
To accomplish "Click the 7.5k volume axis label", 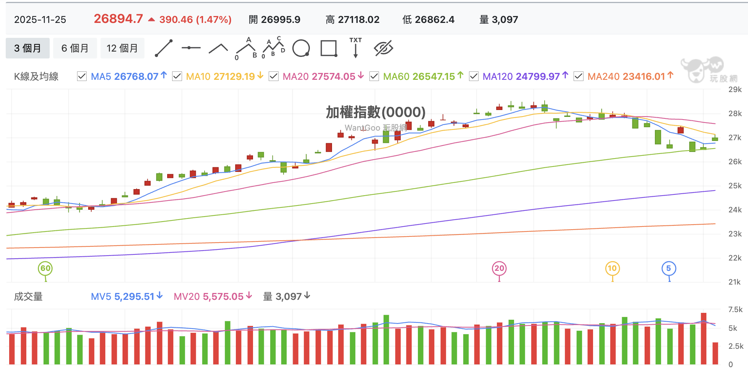I will click(735, 309).
